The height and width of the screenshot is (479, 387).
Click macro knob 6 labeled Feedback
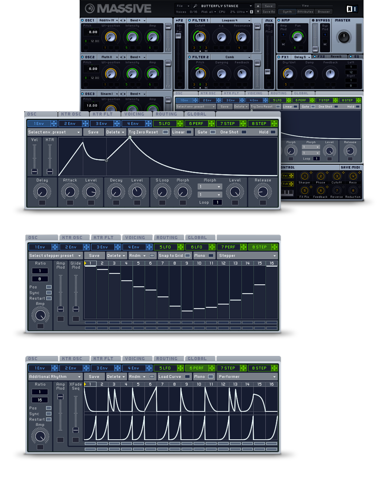tap(320, 190)
